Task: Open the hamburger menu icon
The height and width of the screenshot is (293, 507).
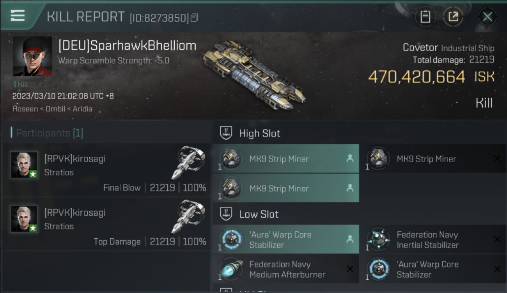Action: [x=18, y=16]
